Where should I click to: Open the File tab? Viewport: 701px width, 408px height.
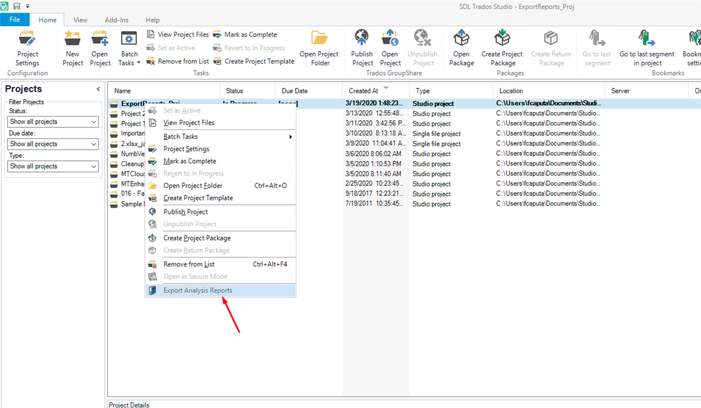15,20
